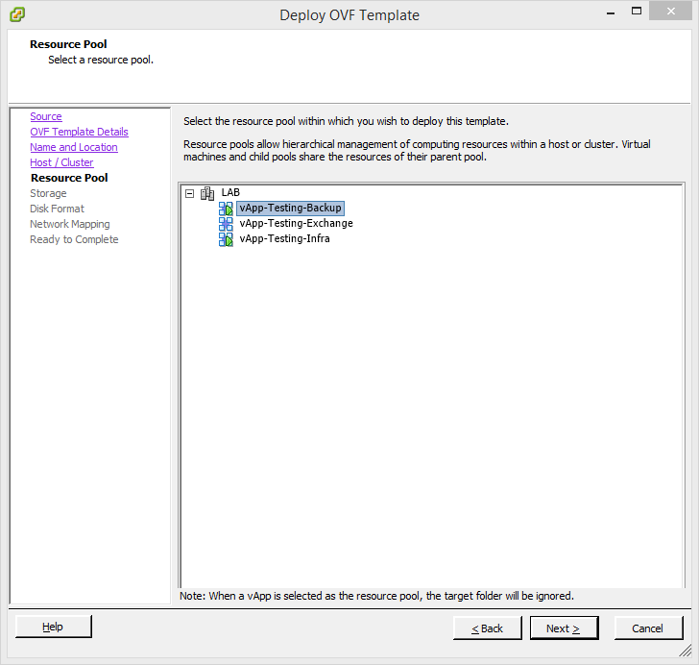Viewport: 699px width, 665px height.
Task: Click the LAB cluster icon
Action: pyautogui.click(x=207, y=193)
